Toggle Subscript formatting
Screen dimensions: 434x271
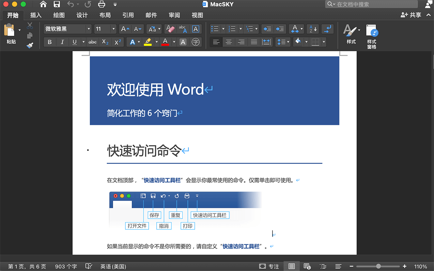[105, 42]
